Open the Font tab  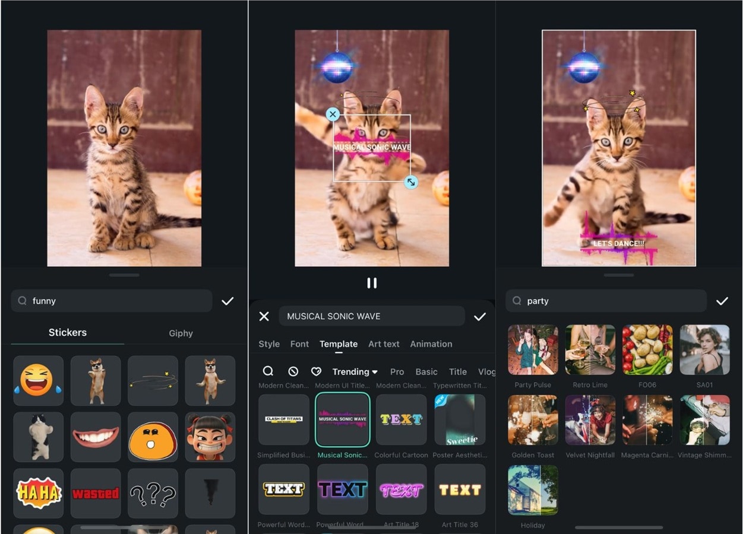click(x=299, y=344)
